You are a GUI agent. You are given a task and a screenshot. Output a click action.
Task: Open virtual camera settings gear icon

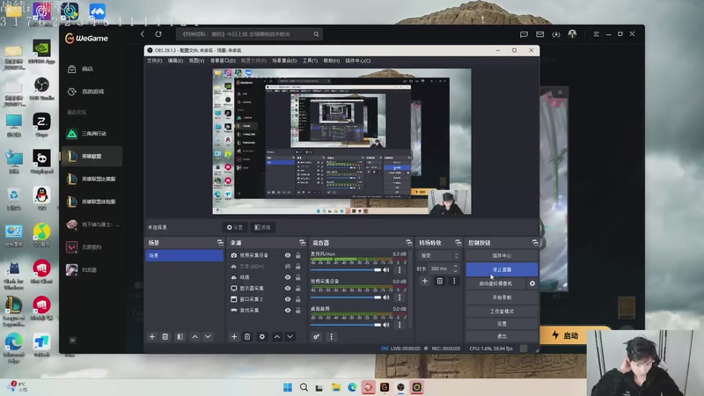coord(532,283)
